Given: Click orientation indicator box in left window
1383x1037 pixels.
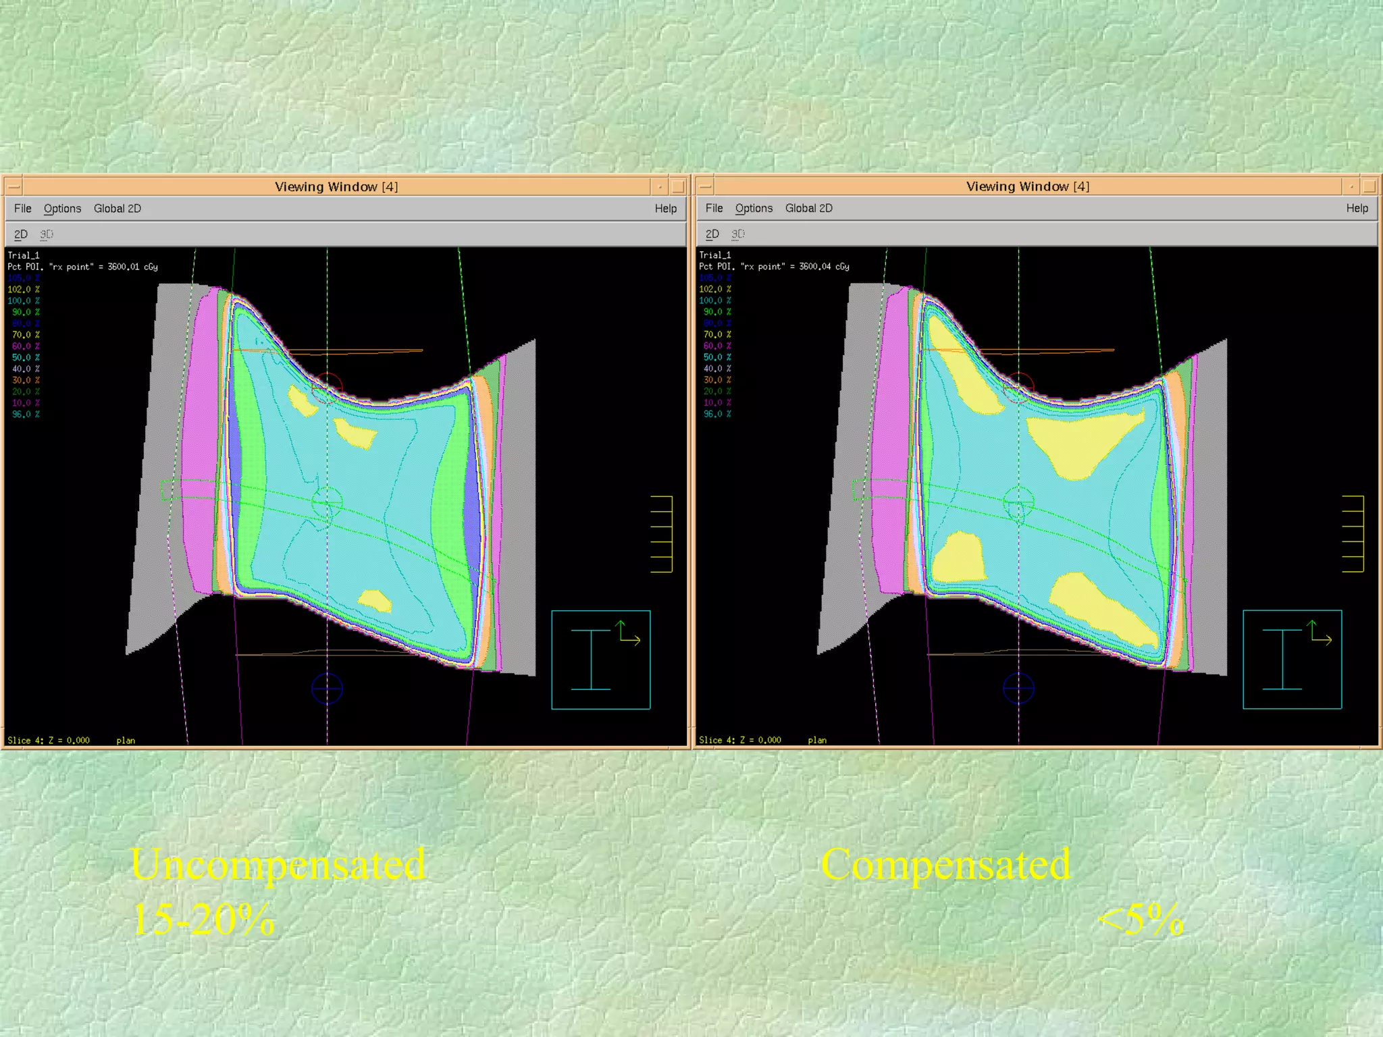Looking at the screenshot, I should (x=600, y=660).
